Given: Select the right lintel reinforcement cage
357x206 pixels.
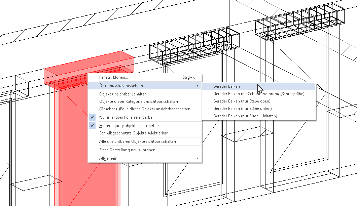Looking at the screenshot, I should pyautogui.click(x=300, y=22).
